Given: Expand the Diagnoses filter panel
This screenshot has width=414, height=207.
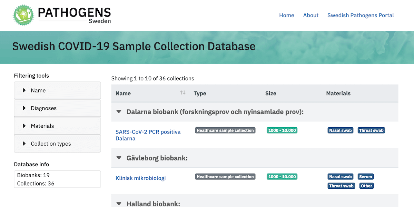Looking at the screenshot, I should (x=57, y=108).
